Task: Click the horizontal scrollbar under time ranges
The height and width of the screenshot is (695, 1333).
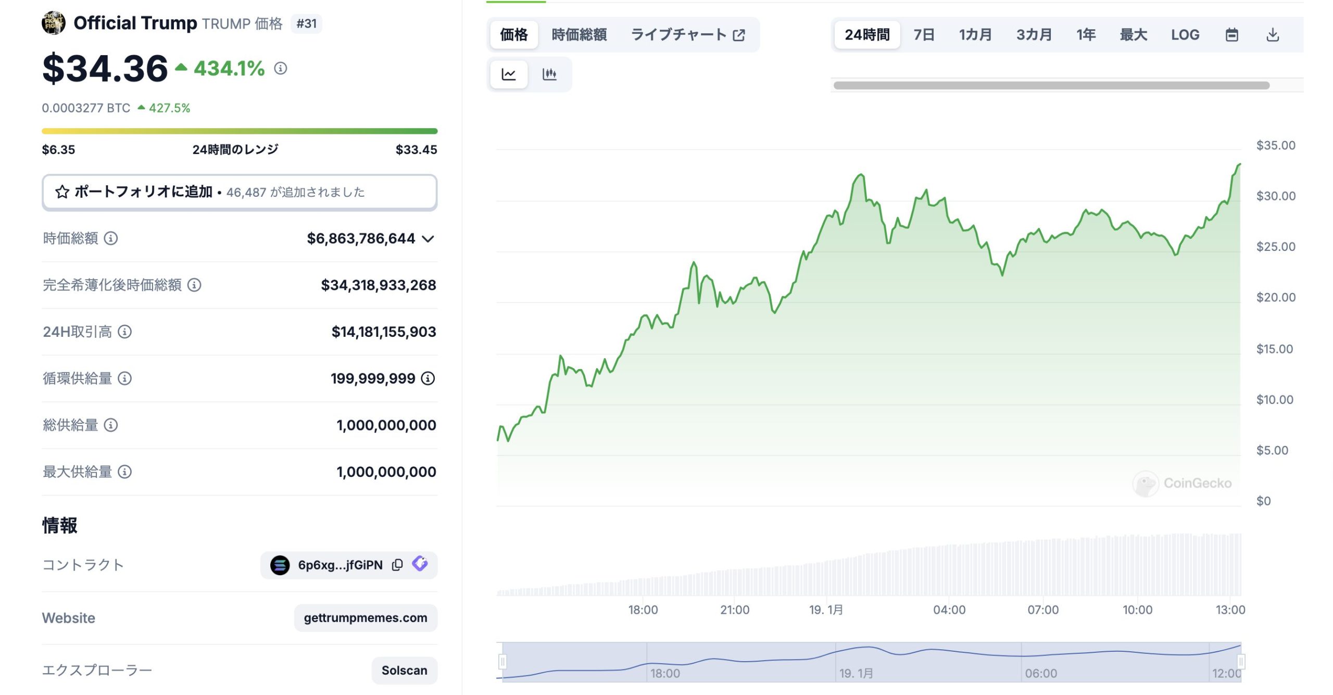Action: coord(1051,85)
